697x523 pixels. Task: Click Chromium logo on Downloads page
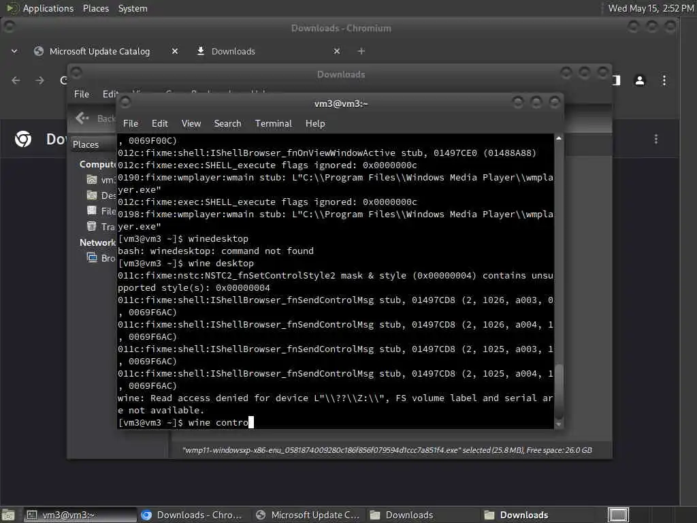pyautogui.click(x=23, y=139)
